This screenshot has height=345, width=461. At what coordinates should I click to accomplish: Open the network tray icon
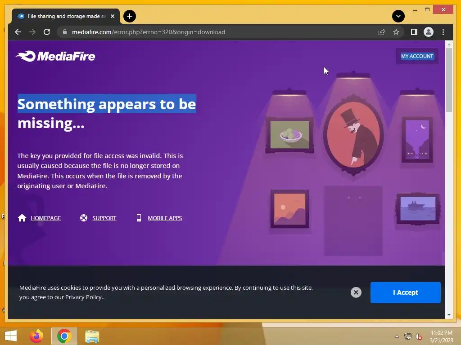pyautogui.click(x=407, y=336)
